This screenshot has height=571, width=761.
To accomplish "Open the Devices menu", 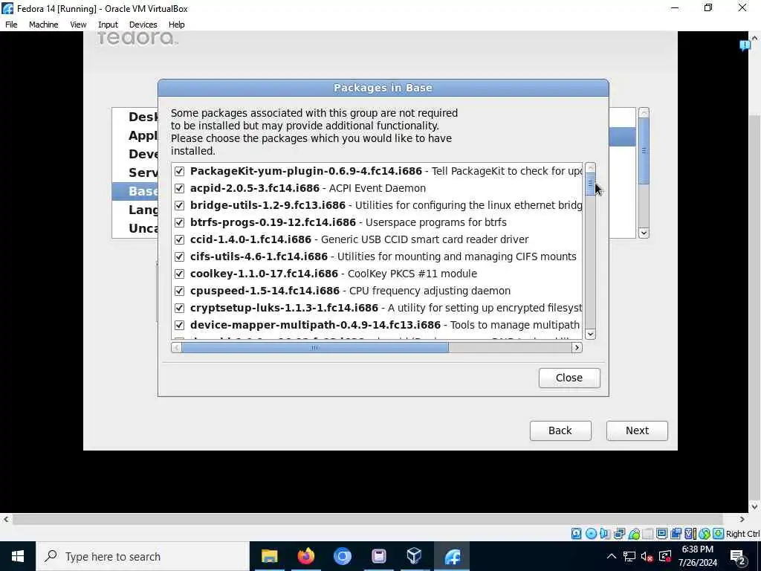I will tap(143, 25).
